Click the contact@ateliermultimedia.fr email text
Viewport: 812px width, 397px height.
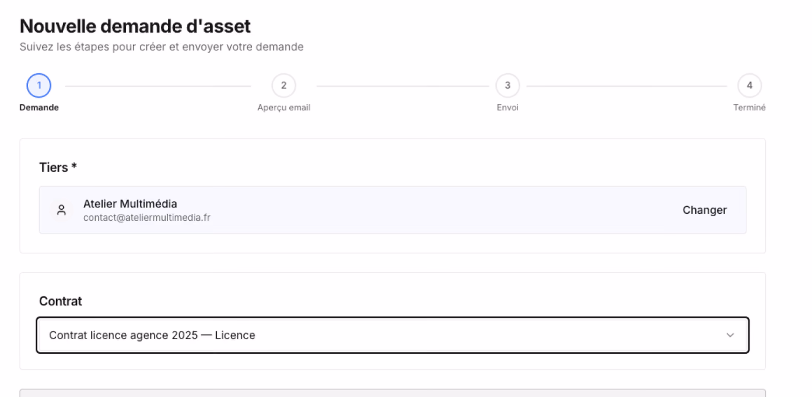click(x=147, y=217)
